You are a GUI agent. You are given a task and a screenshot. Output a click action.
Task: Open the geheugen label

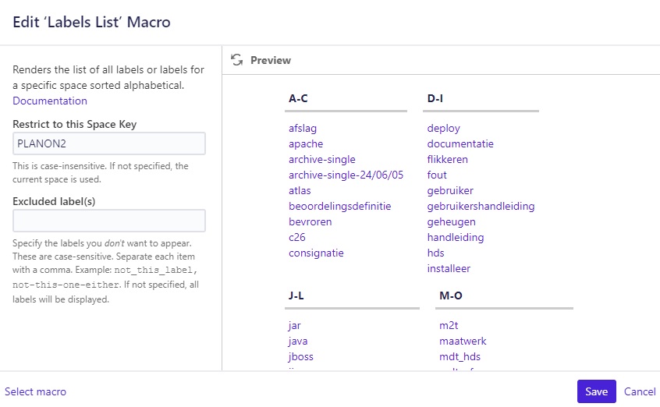tap(451, 221)
